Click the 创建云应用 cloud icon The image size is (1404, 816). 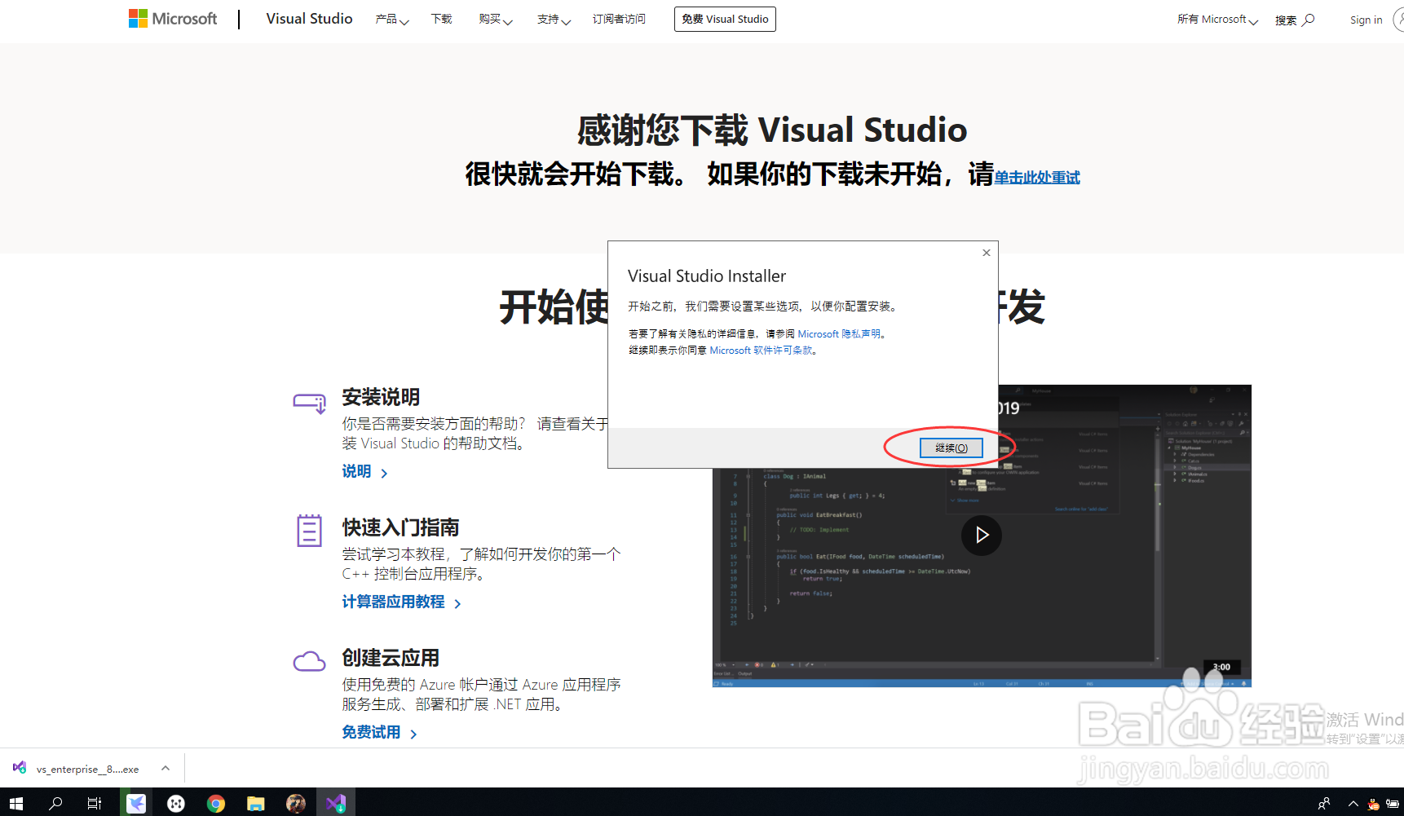(x=309, y=661)
